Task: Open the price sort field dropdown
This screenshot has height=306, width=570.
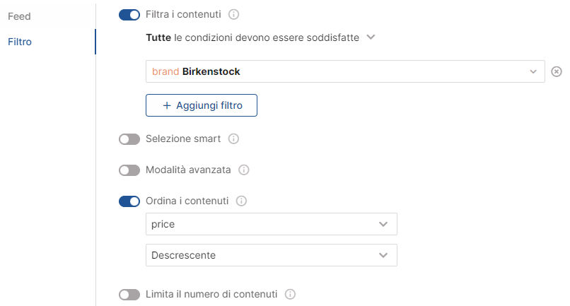Action: (x=383, y=224)
